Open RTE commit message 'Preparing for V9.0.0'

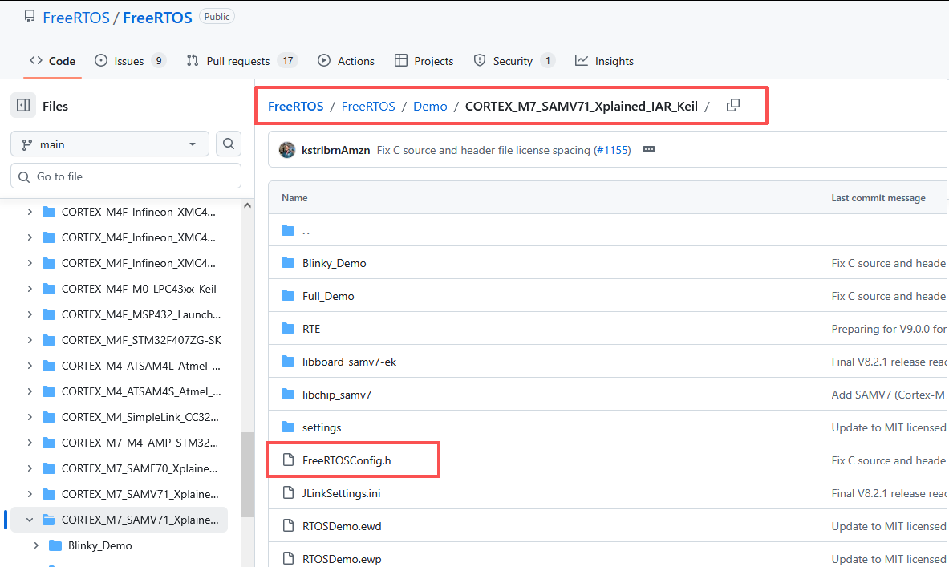coord(889,329)
